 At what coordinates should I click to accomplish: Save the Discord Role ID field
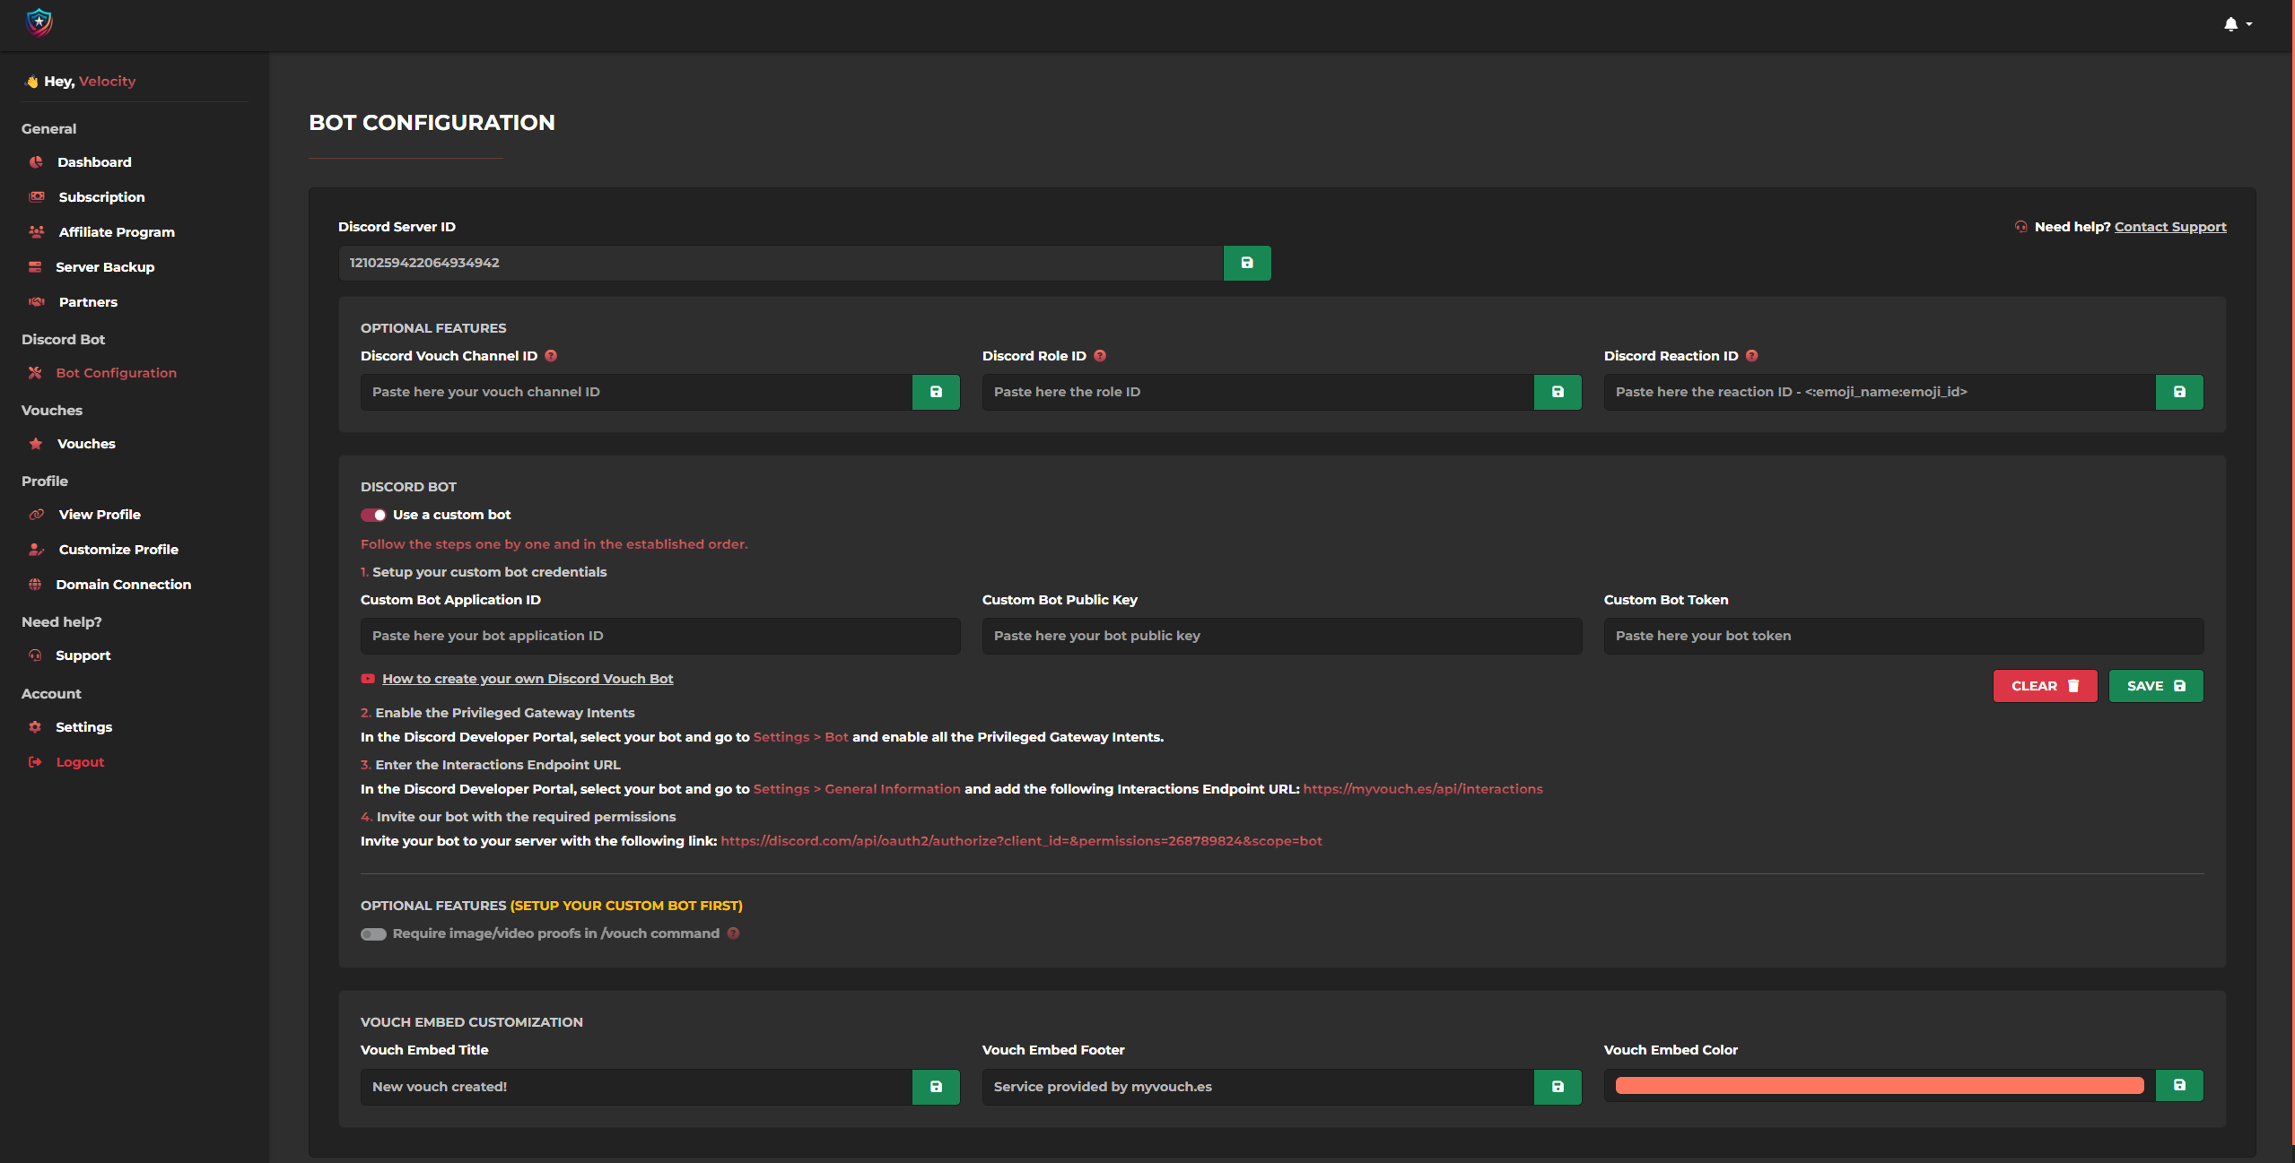(x=1557, y=392)
